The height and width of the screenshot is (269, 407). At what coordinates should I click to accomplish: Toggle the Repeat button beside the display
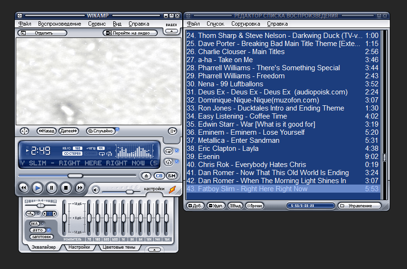point(169,151)
